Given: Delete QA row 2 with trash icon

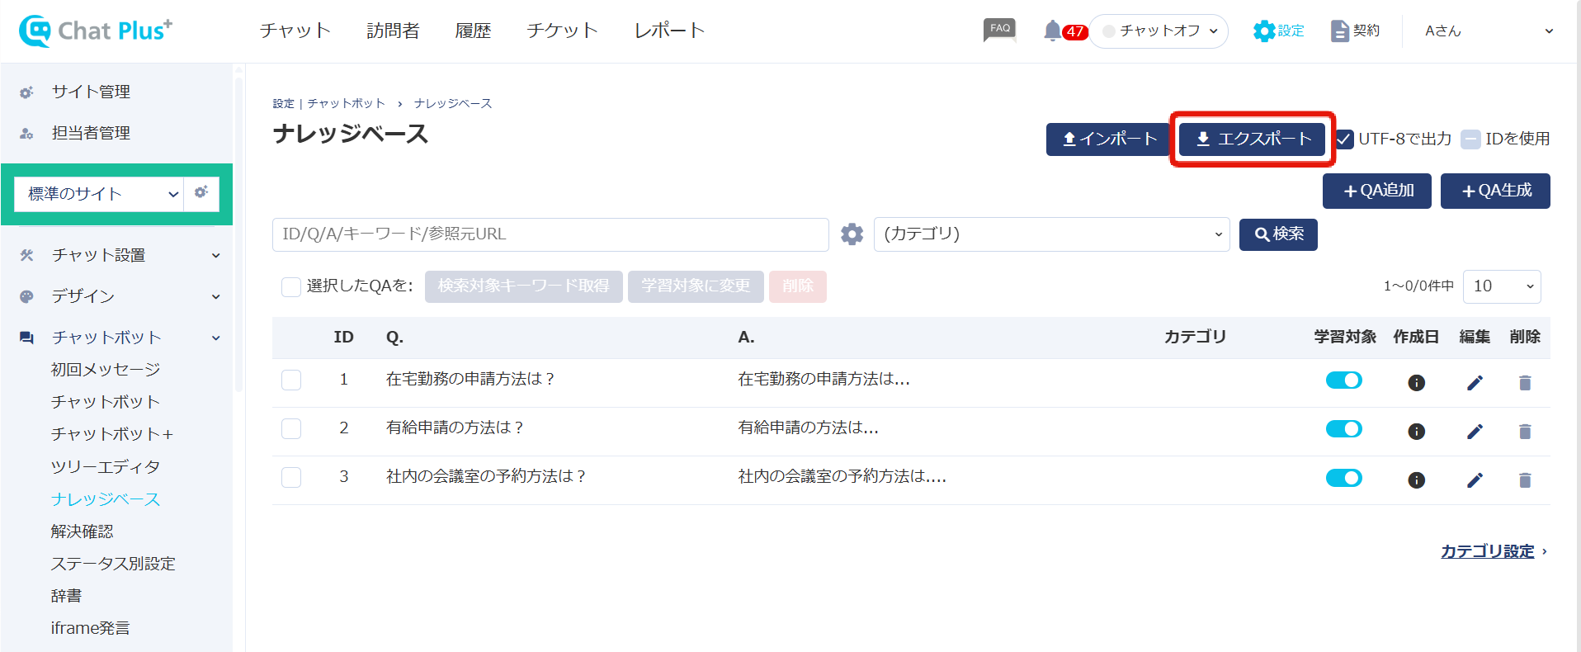Looking at the screenshot, I should pos(1525,431).
